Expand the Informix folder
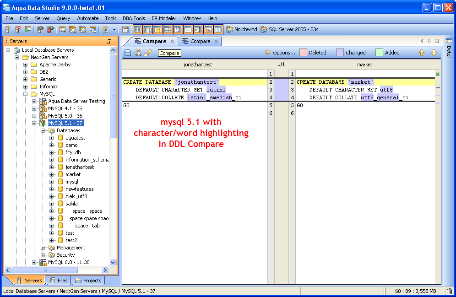This screenshot has width=456, height=297. pyautogui.click(x=26, y=86)
